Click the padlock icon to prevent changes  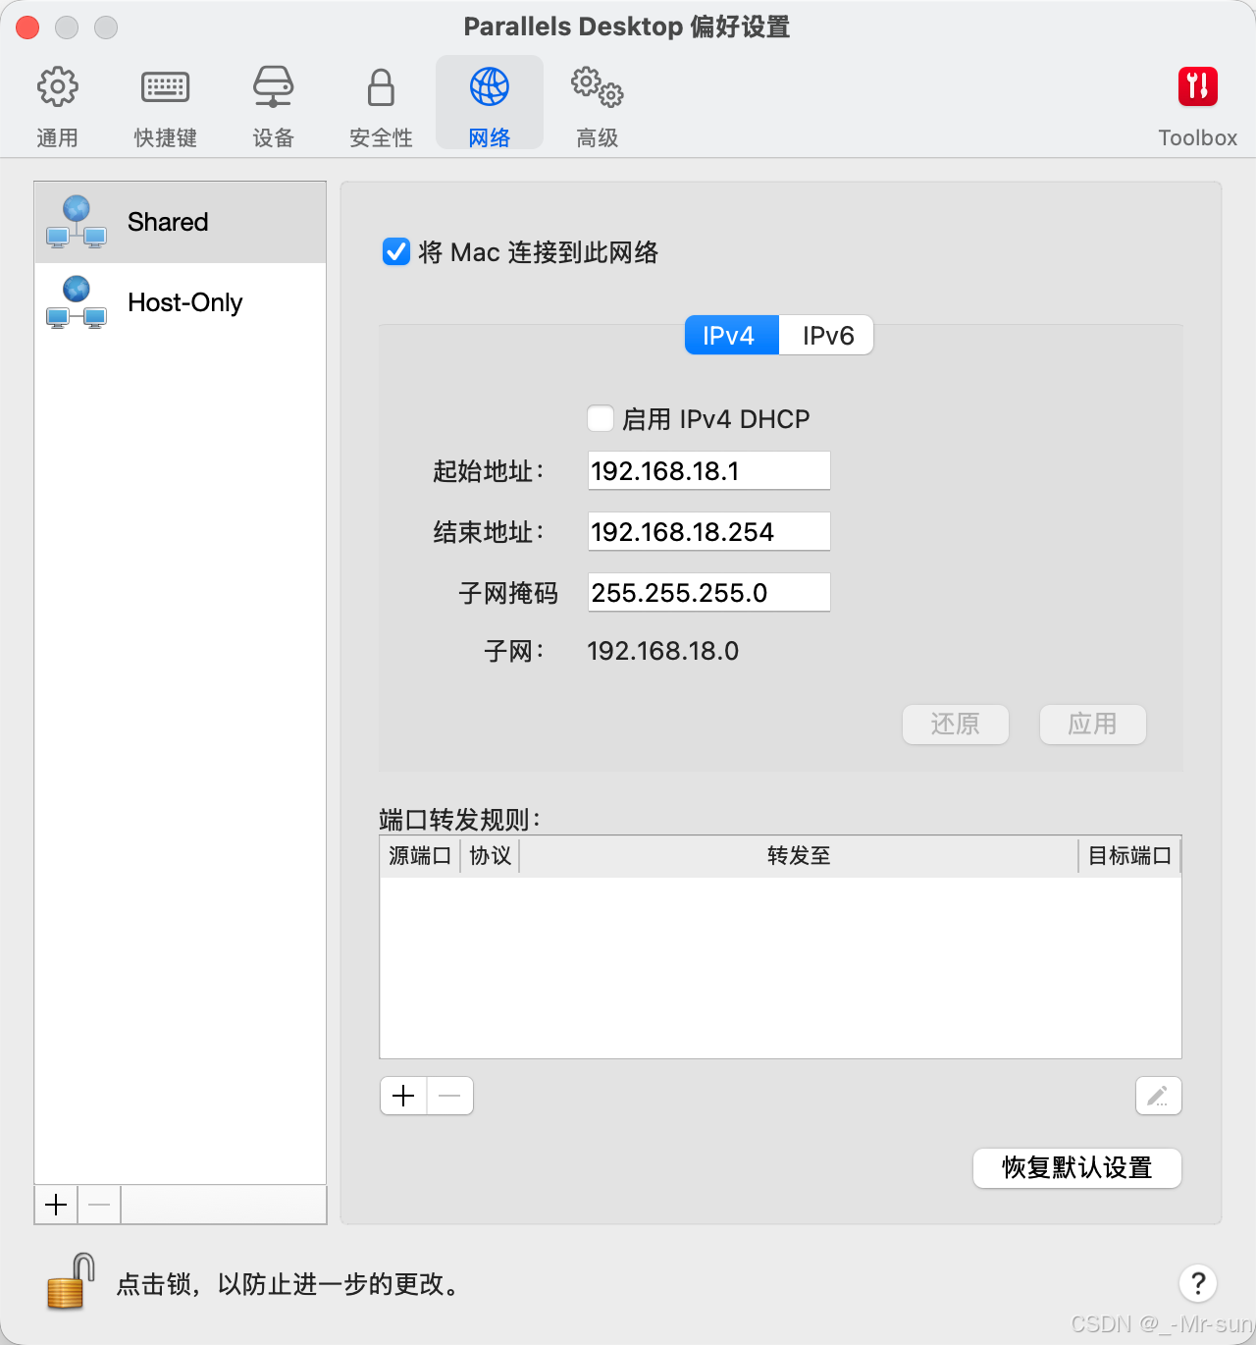point(71,1281)
